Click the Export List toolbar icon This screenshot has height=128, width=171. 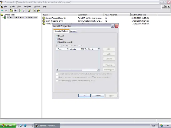point(24,11)
